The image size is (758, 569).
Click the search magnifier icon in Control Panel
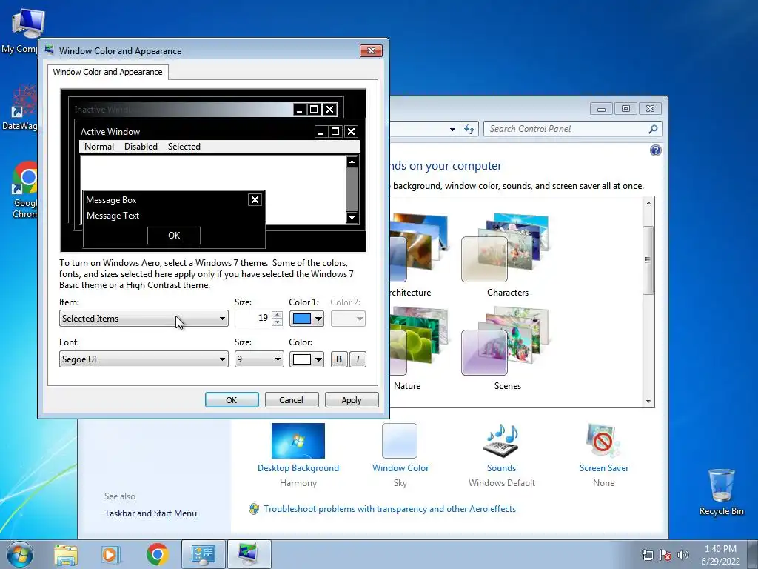[x=653, y=129]
